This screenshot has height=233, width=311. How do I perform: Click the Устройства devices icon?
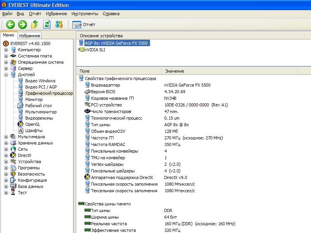click(13, 162)
